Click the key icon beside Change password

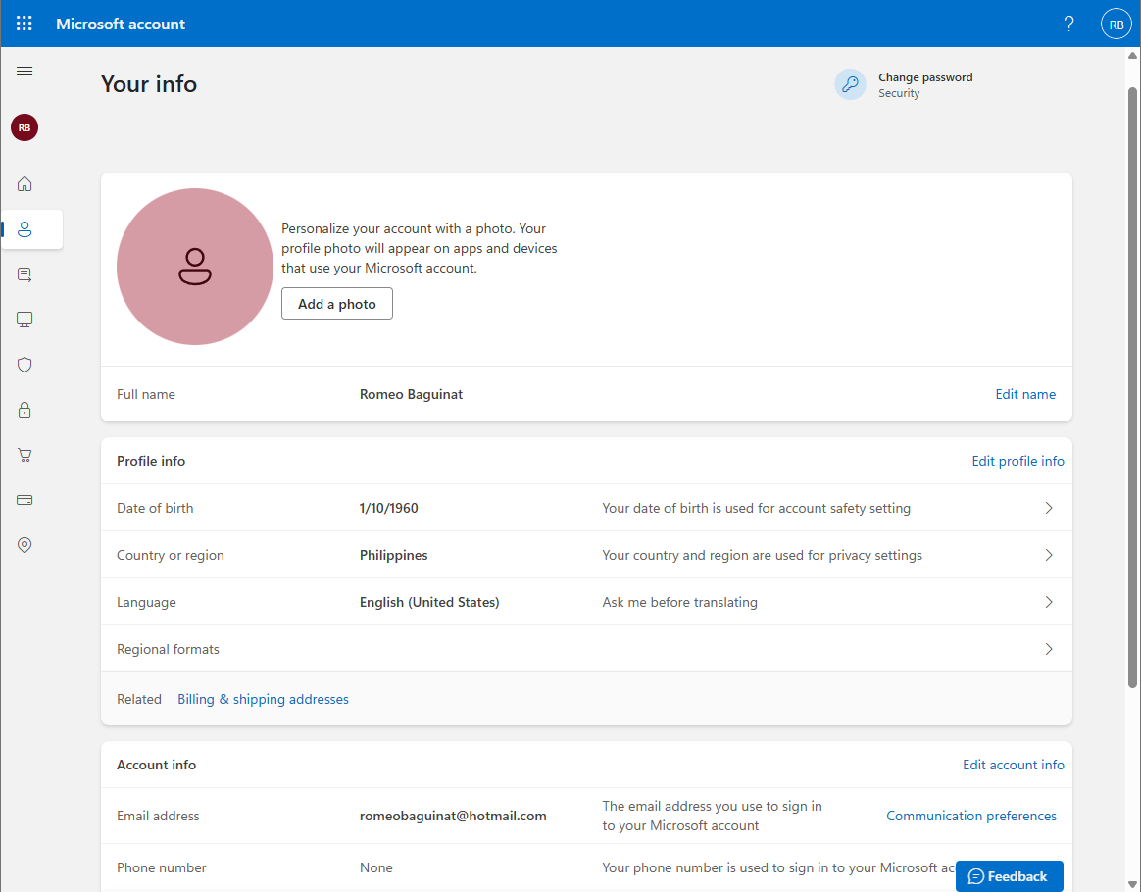coord(850,84)
